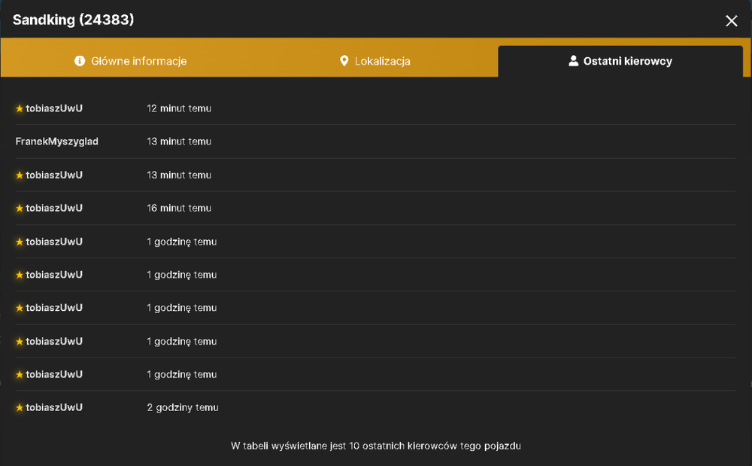Switch to the Lokalizacja tab
The width and height of the screenshot is (752, 466).
pyautogui.click(x=375, y=61)
